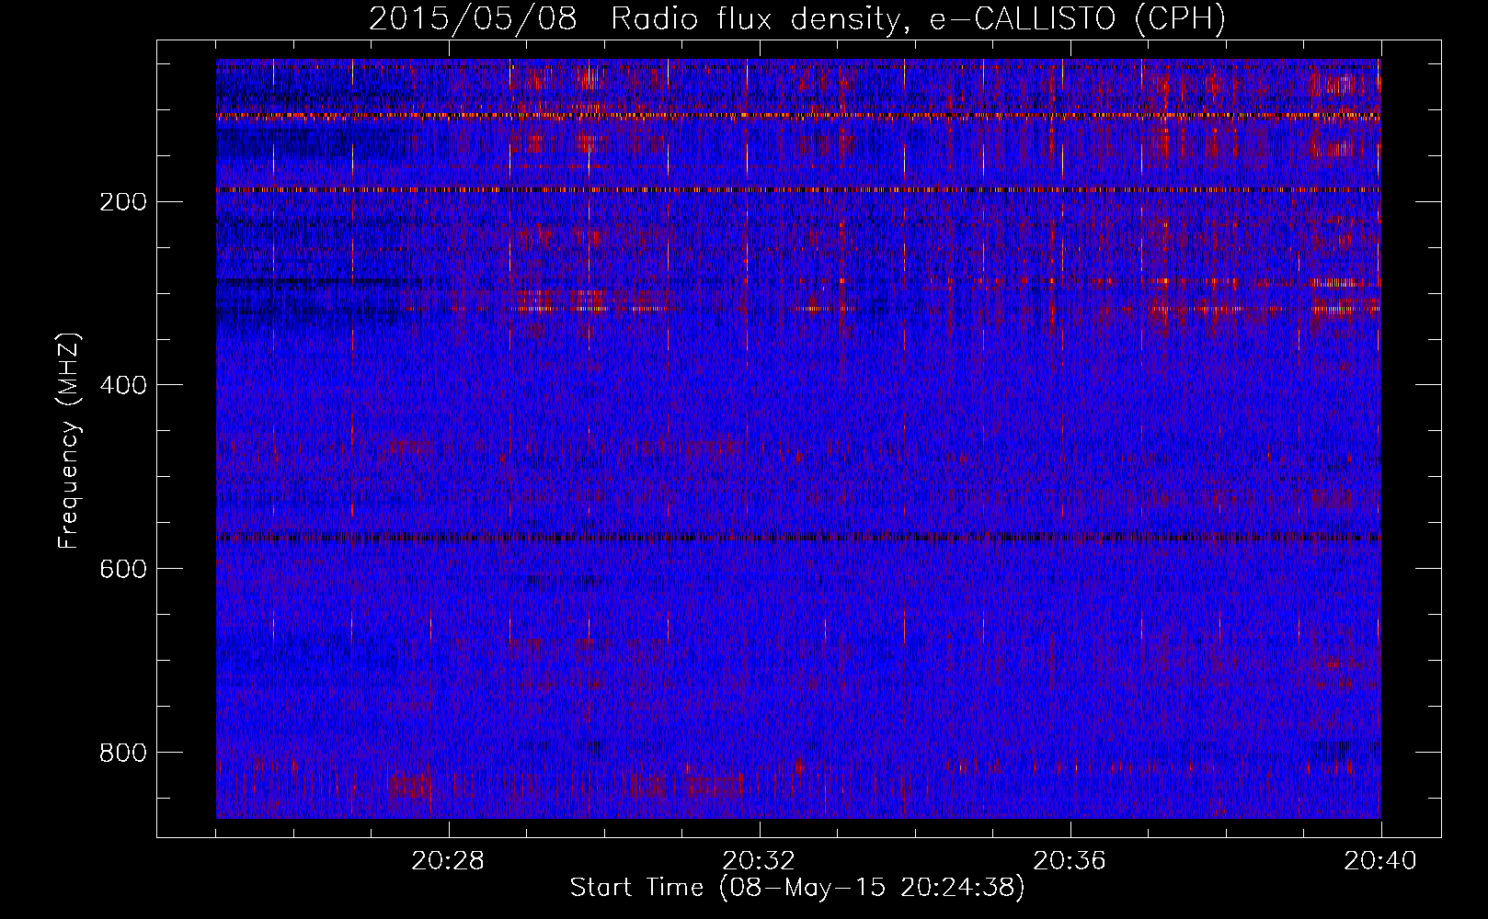Click the plot title '2015/05/08 Radio flux density, e-CALLISTO (CPH)'
The height and width of the screenshot is (919, 1488).
coord(797,18)
